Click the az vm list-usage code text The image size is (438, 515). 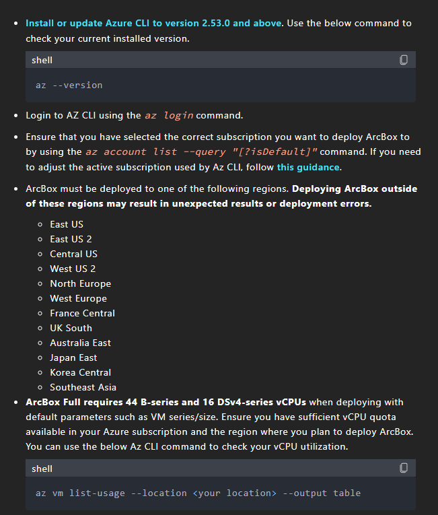pyautogui.click(x=198, y=493)
